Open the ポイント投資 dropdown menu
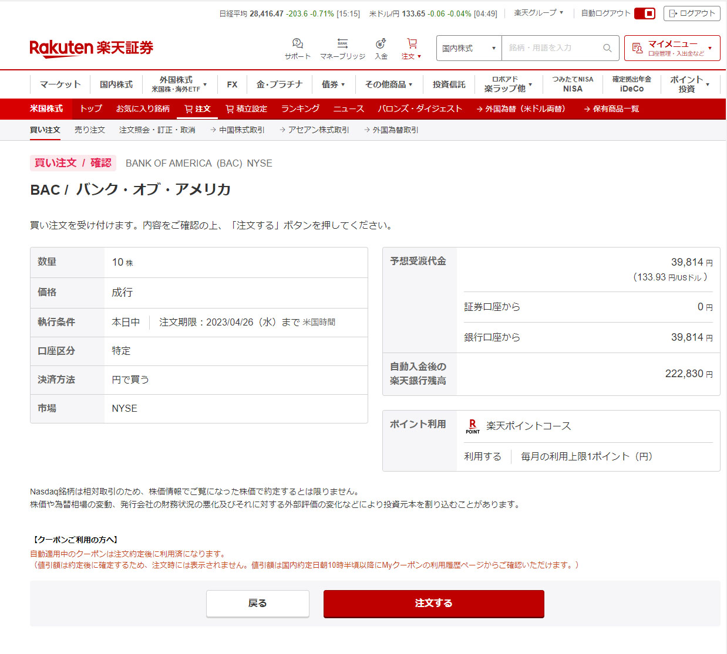 pos(690,84)
